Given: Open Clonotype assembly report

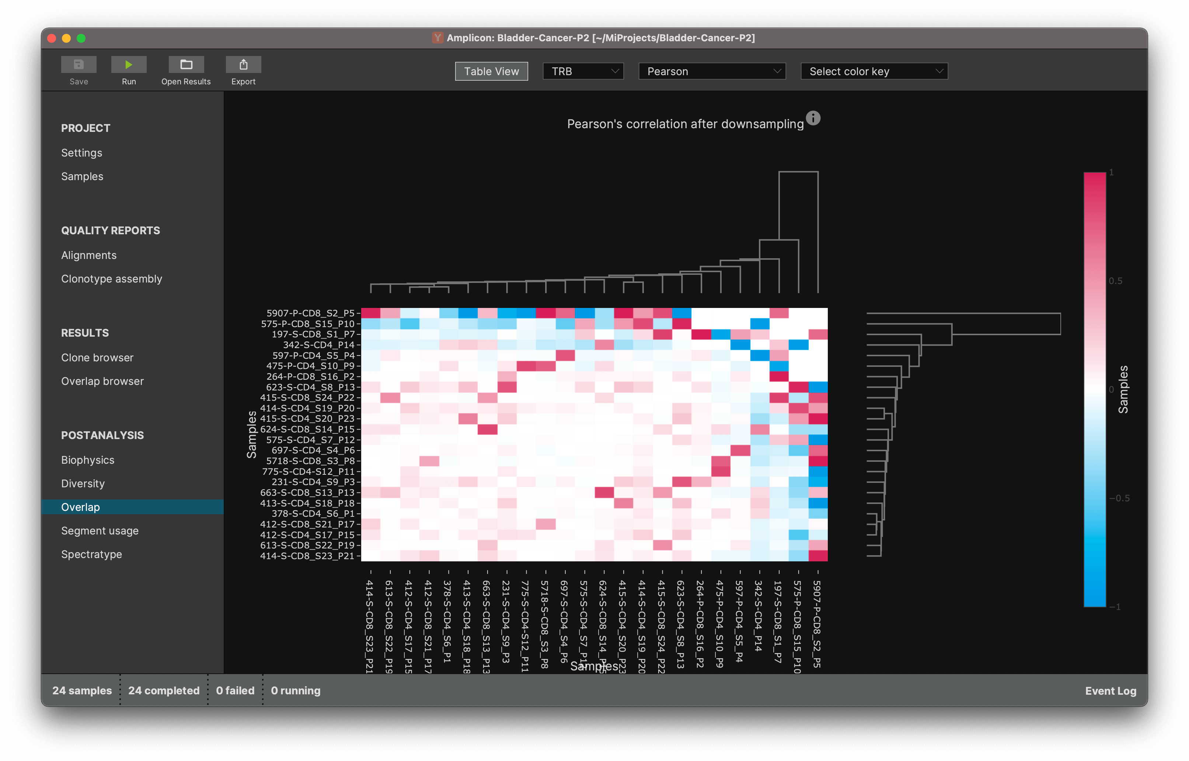Looking at the screenshot, I should [x=112, y=279].
